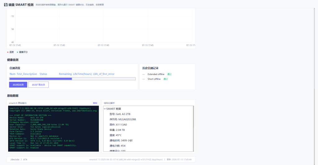This screenshot has height=165, width=318.
Task: Click inside the smartctl raw output terminal
Action: [53, 128]
